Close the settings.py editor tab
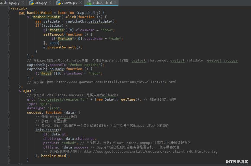251x166 pixels. coord(23,3)
